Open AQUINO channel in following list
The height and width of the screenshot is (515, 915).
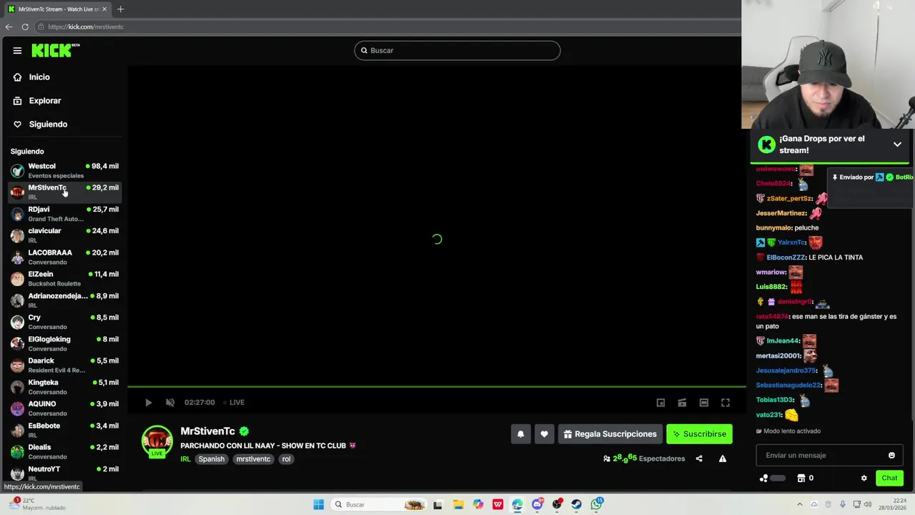[64, 408]
